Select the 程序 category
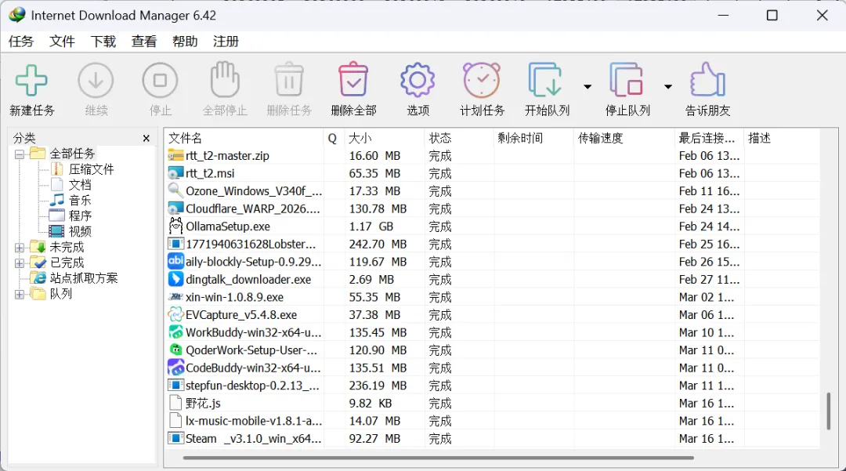 tap(80, 216)
